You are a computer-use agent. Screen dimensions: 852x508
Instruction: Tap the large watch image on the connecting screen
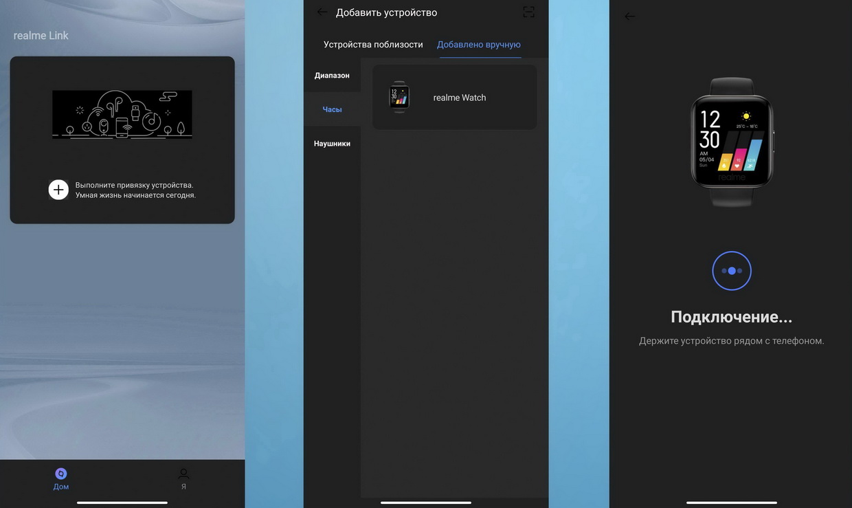[732, 141]
